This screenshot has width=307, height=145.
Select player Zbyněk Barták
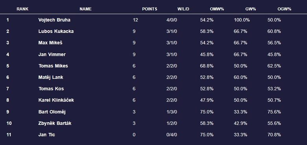(55, 123)
